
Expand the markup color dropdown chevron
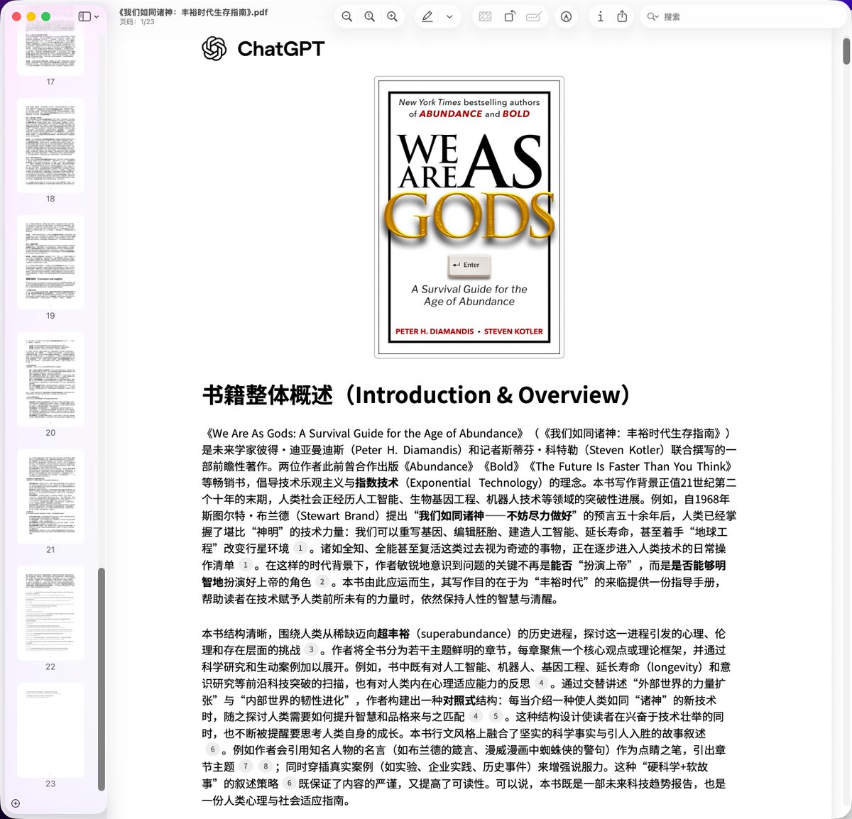448,16
